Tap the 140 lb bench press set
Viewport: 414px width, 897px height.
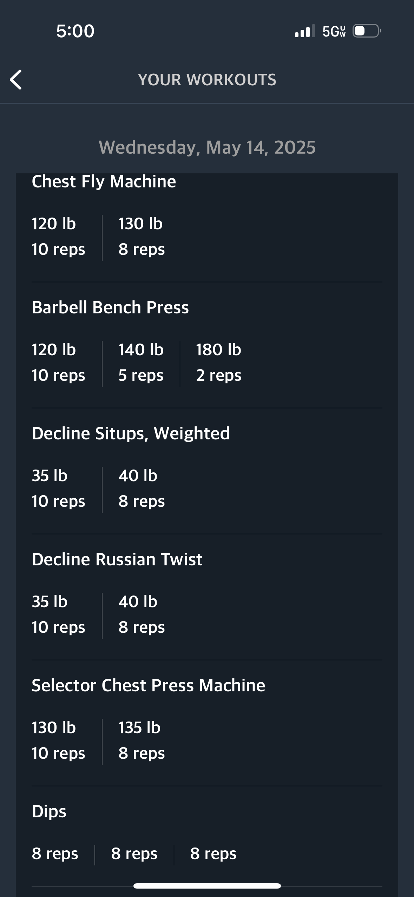click(x=141, y=362)
